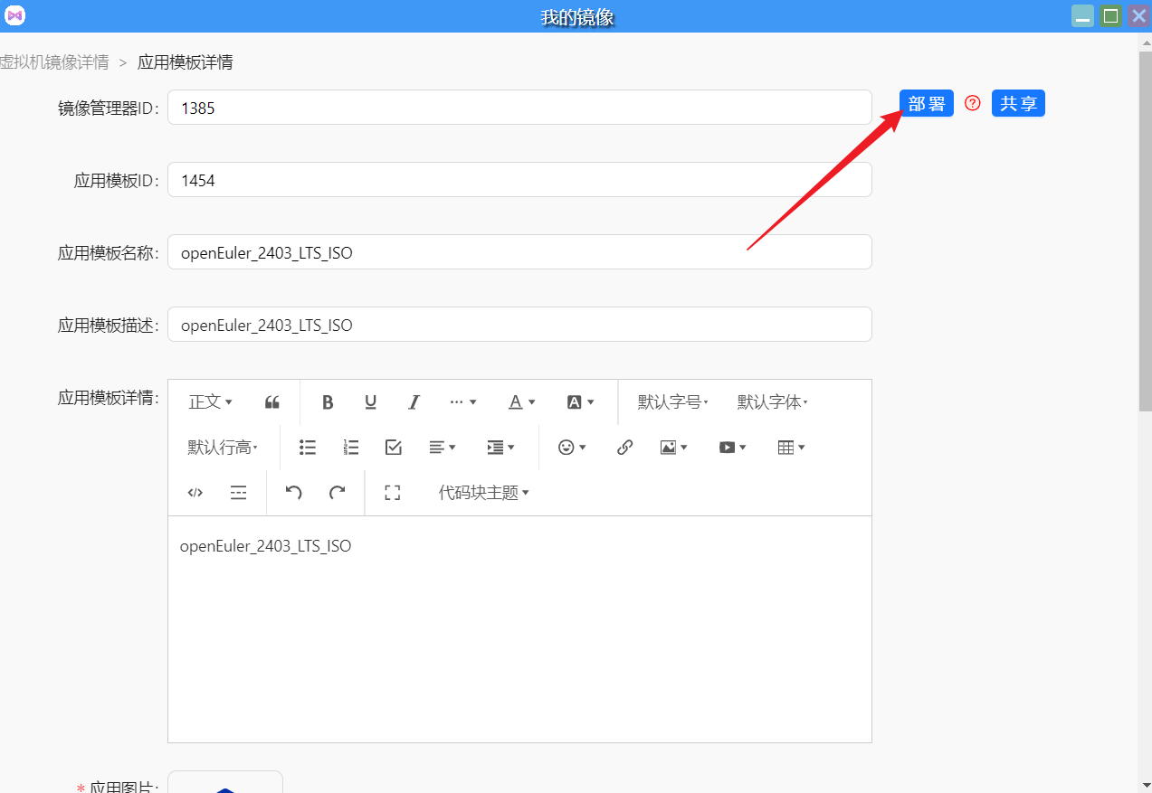Click the 应用模板名称 field

519,252
